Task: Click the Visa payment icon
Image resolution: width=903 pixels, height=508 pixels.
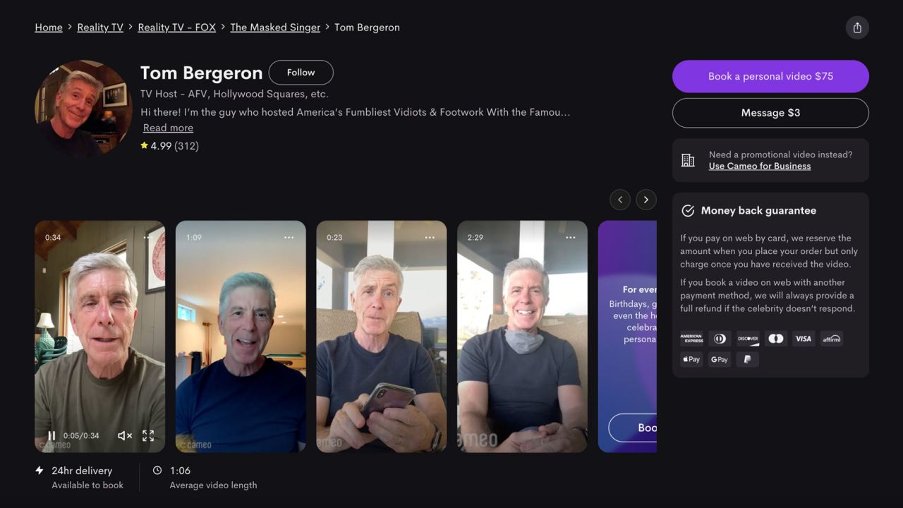Action: (804, 339)
